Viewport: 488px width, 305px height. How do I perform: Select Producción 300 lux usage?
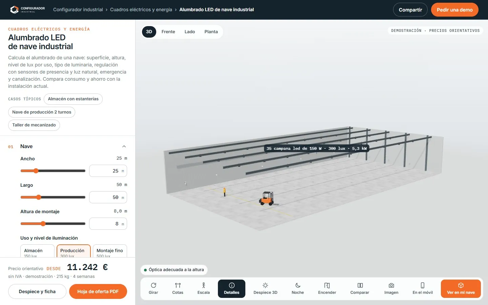[74, 251]
